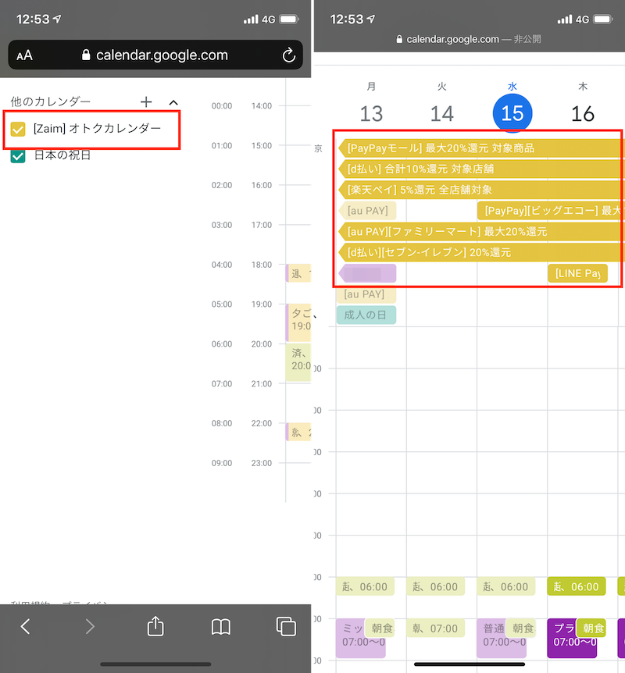Tap the AA text size button
This screenshot has height=673, width=625.
click(25, 55)
